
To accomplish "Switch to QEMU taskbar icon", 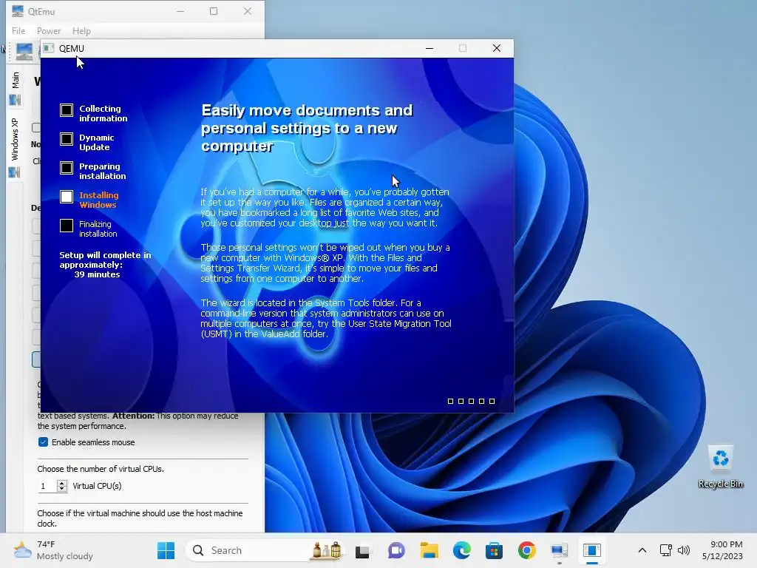I will (592, 550).
